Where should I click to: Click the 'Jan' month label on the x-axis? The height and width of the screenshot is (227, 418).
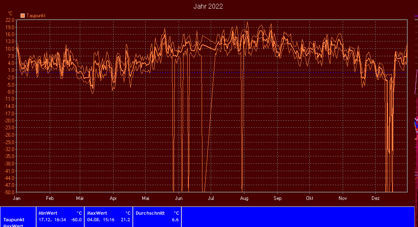click(17, 198)
